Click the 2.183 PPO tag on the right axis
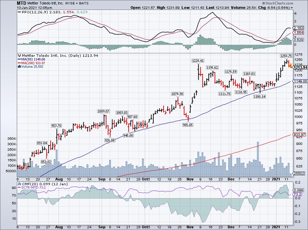 tap(299, 28)
